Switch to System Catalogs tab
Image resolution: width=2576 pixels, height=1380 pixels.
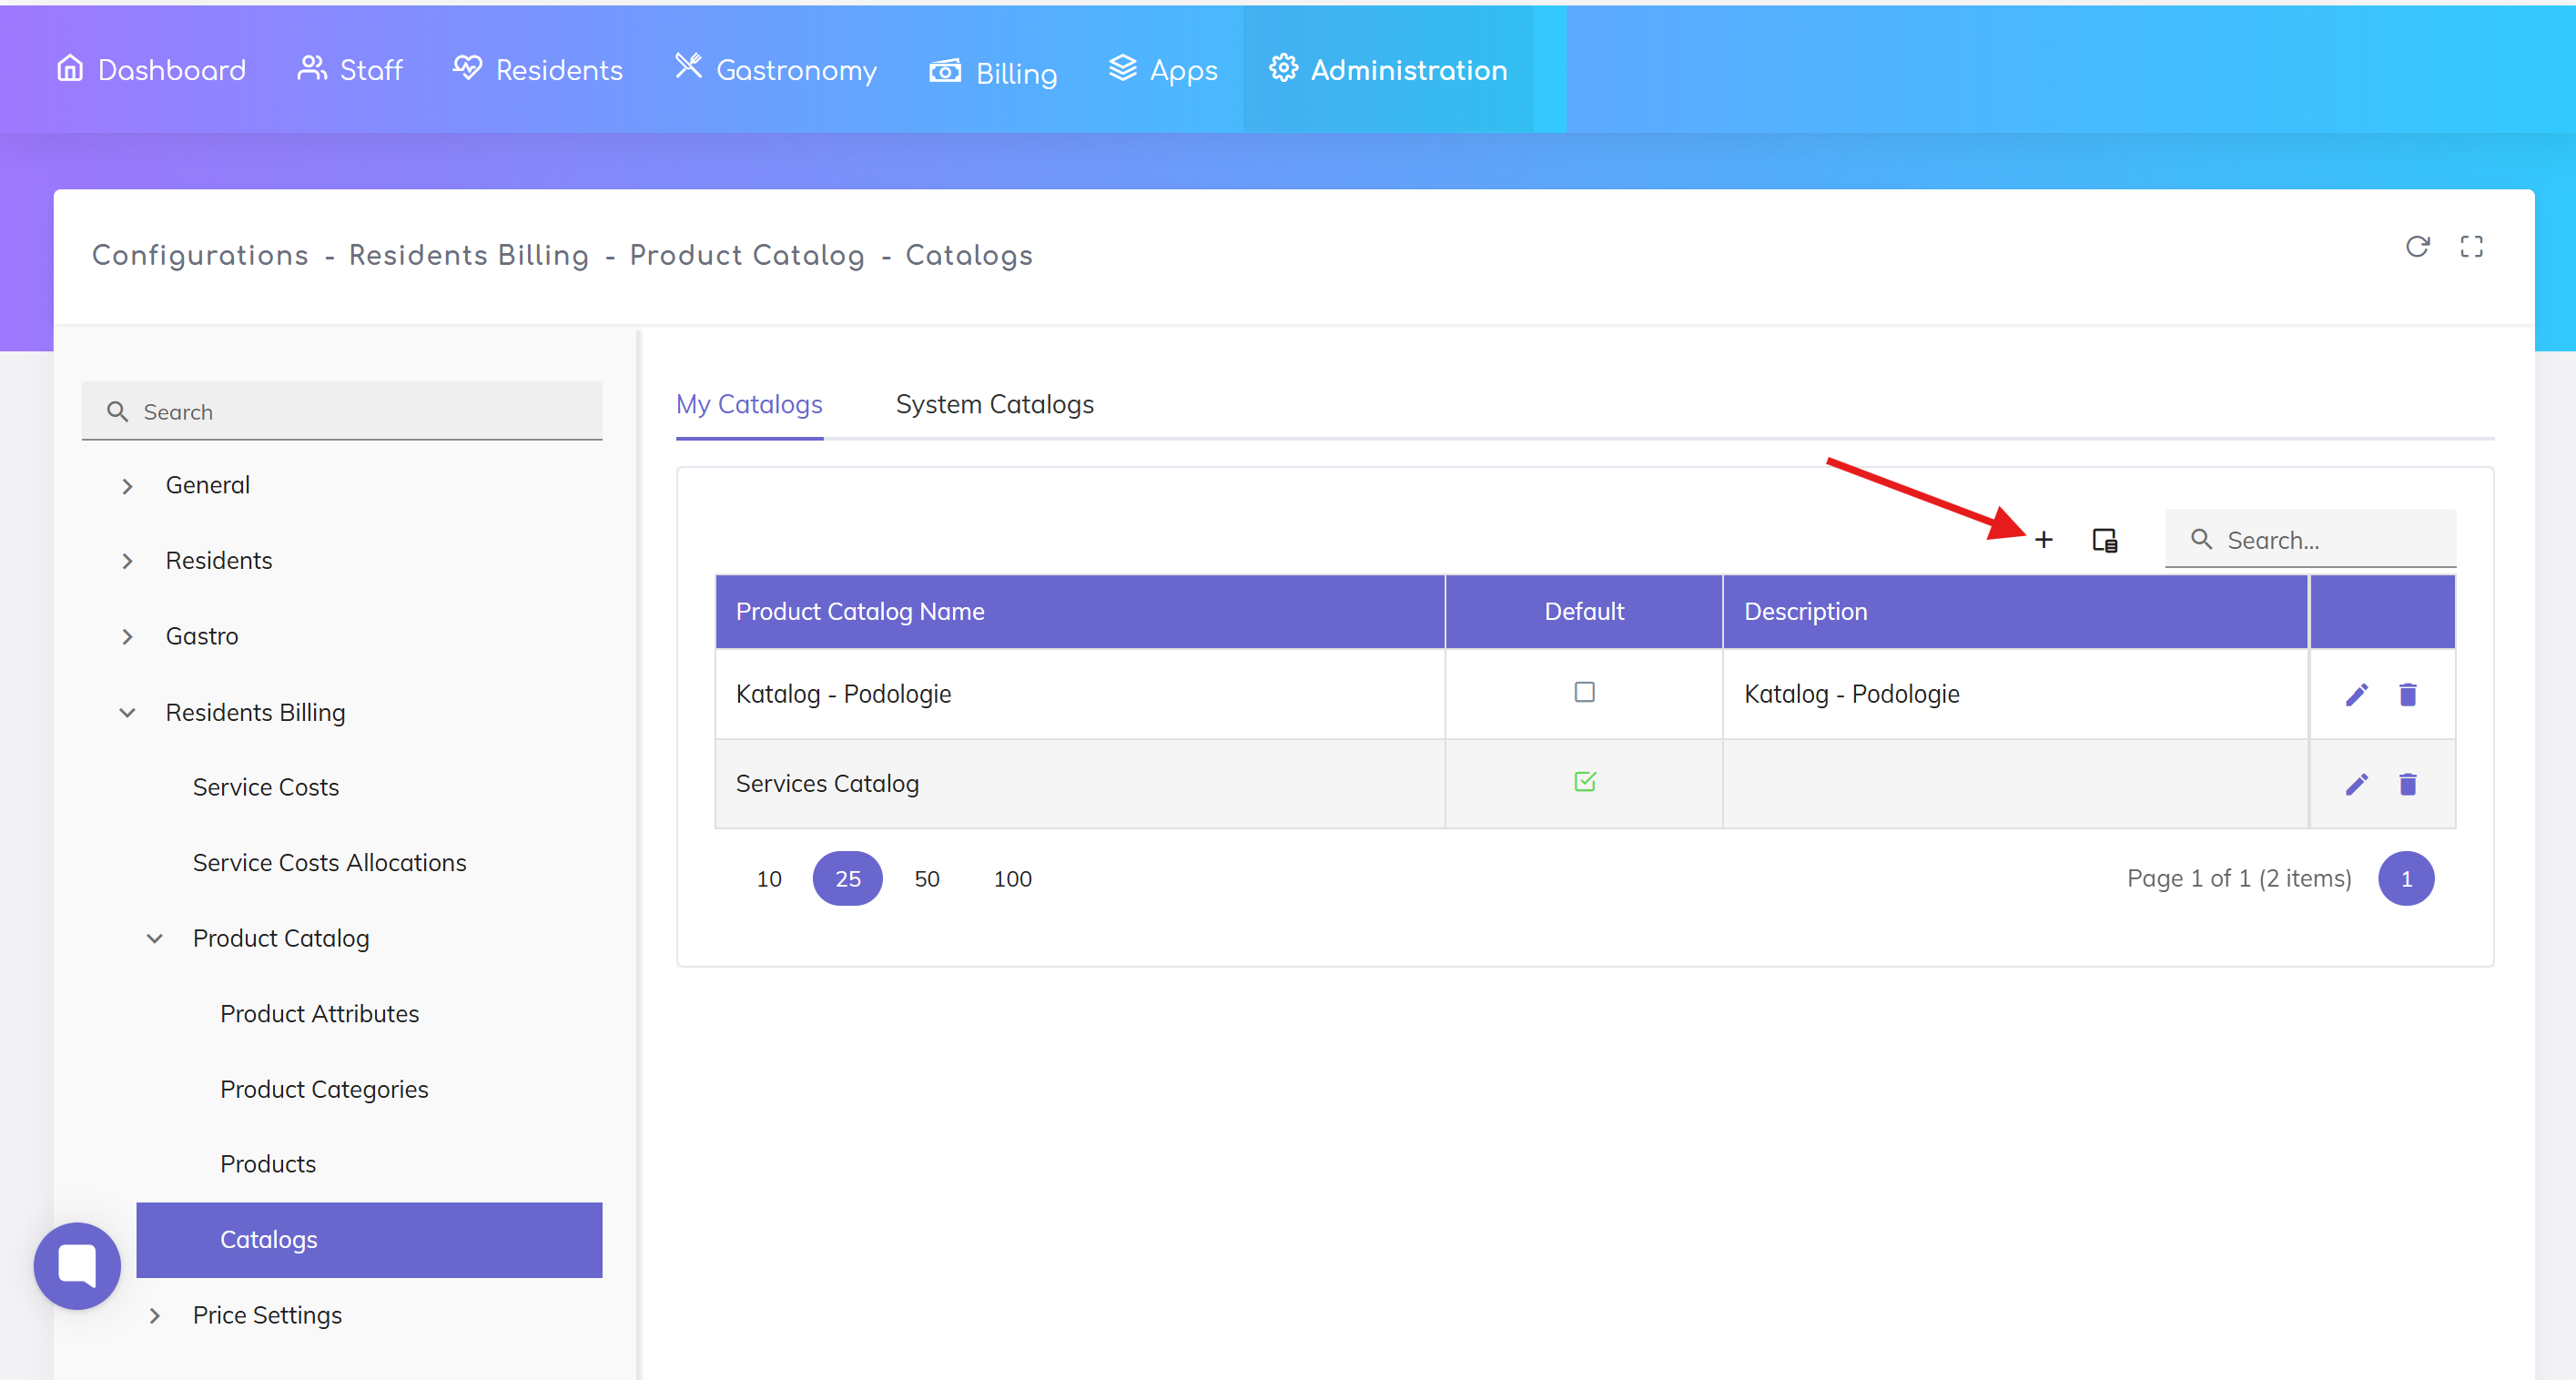(x=994, y=404)
